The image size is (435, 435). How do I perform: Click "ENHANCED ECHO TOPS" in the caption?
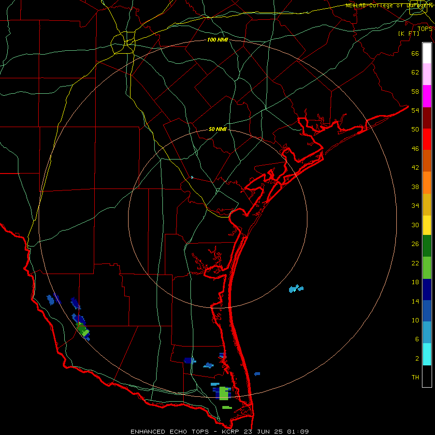coord(169,432)
